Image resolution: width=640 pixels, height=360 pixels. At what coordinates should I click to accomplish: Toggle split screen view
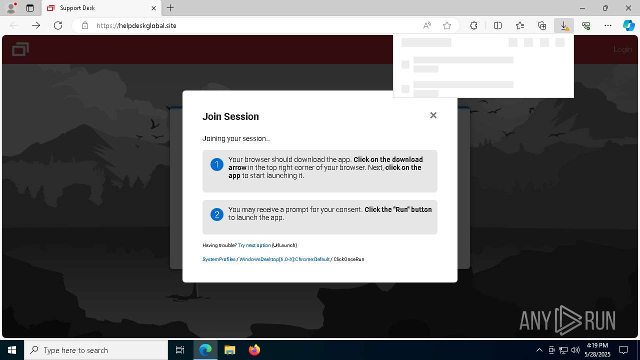(x=497, y=25)
